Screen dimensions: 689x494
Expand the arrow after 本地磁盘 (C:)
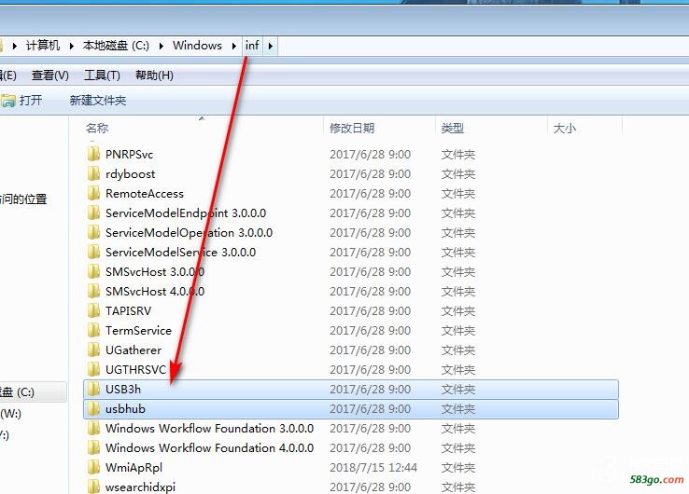point(162,46)
